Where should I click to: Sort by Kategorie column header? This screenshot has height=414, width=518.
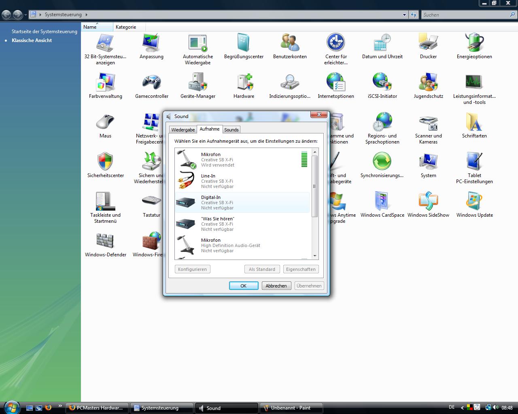pos(129,27)
